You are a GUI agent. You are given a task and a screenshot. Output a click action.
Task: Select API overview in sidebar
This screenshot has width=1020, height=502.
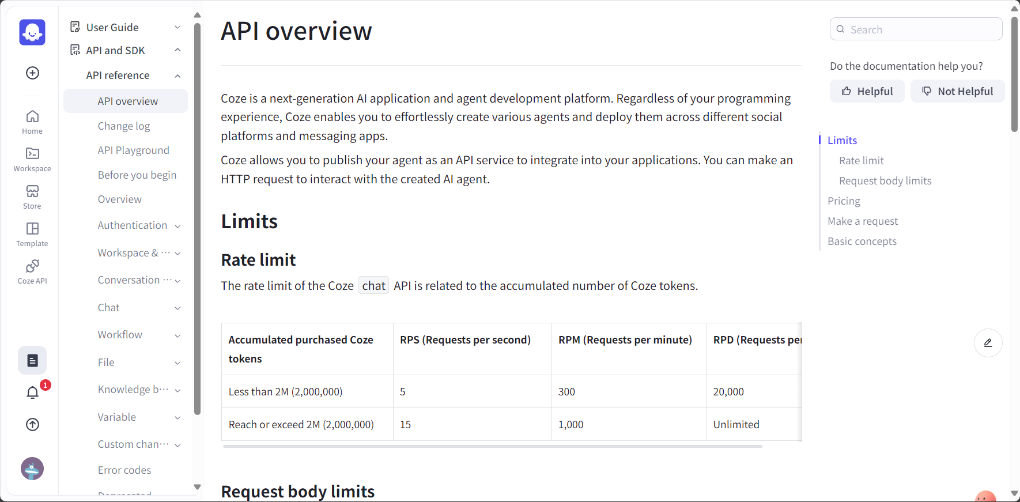click(126, 101)
